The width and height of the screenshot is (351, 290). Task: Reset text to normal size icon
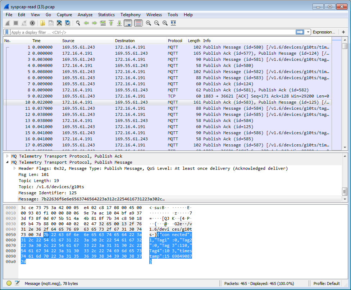(x=165, y=23)
